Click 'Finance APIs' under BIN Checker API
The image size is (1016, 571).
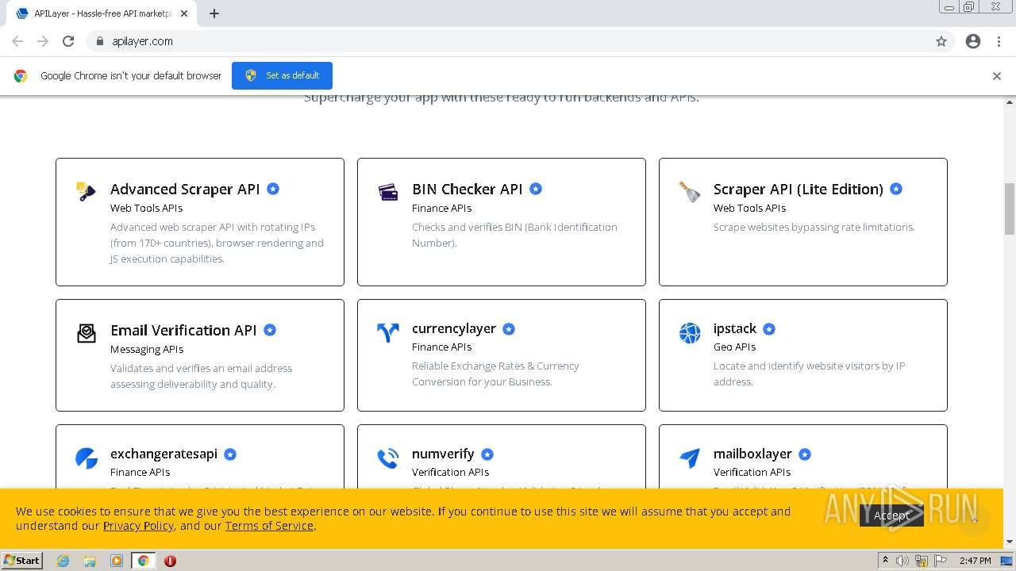[x=441, y=208]
